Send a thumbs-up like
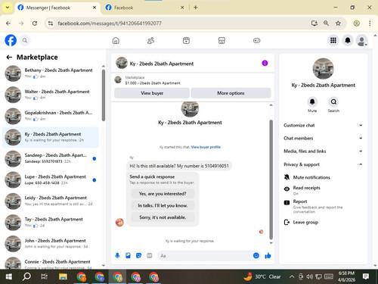Image resolution: width=378 pixels, height=284 pixels. click(268, 256)
